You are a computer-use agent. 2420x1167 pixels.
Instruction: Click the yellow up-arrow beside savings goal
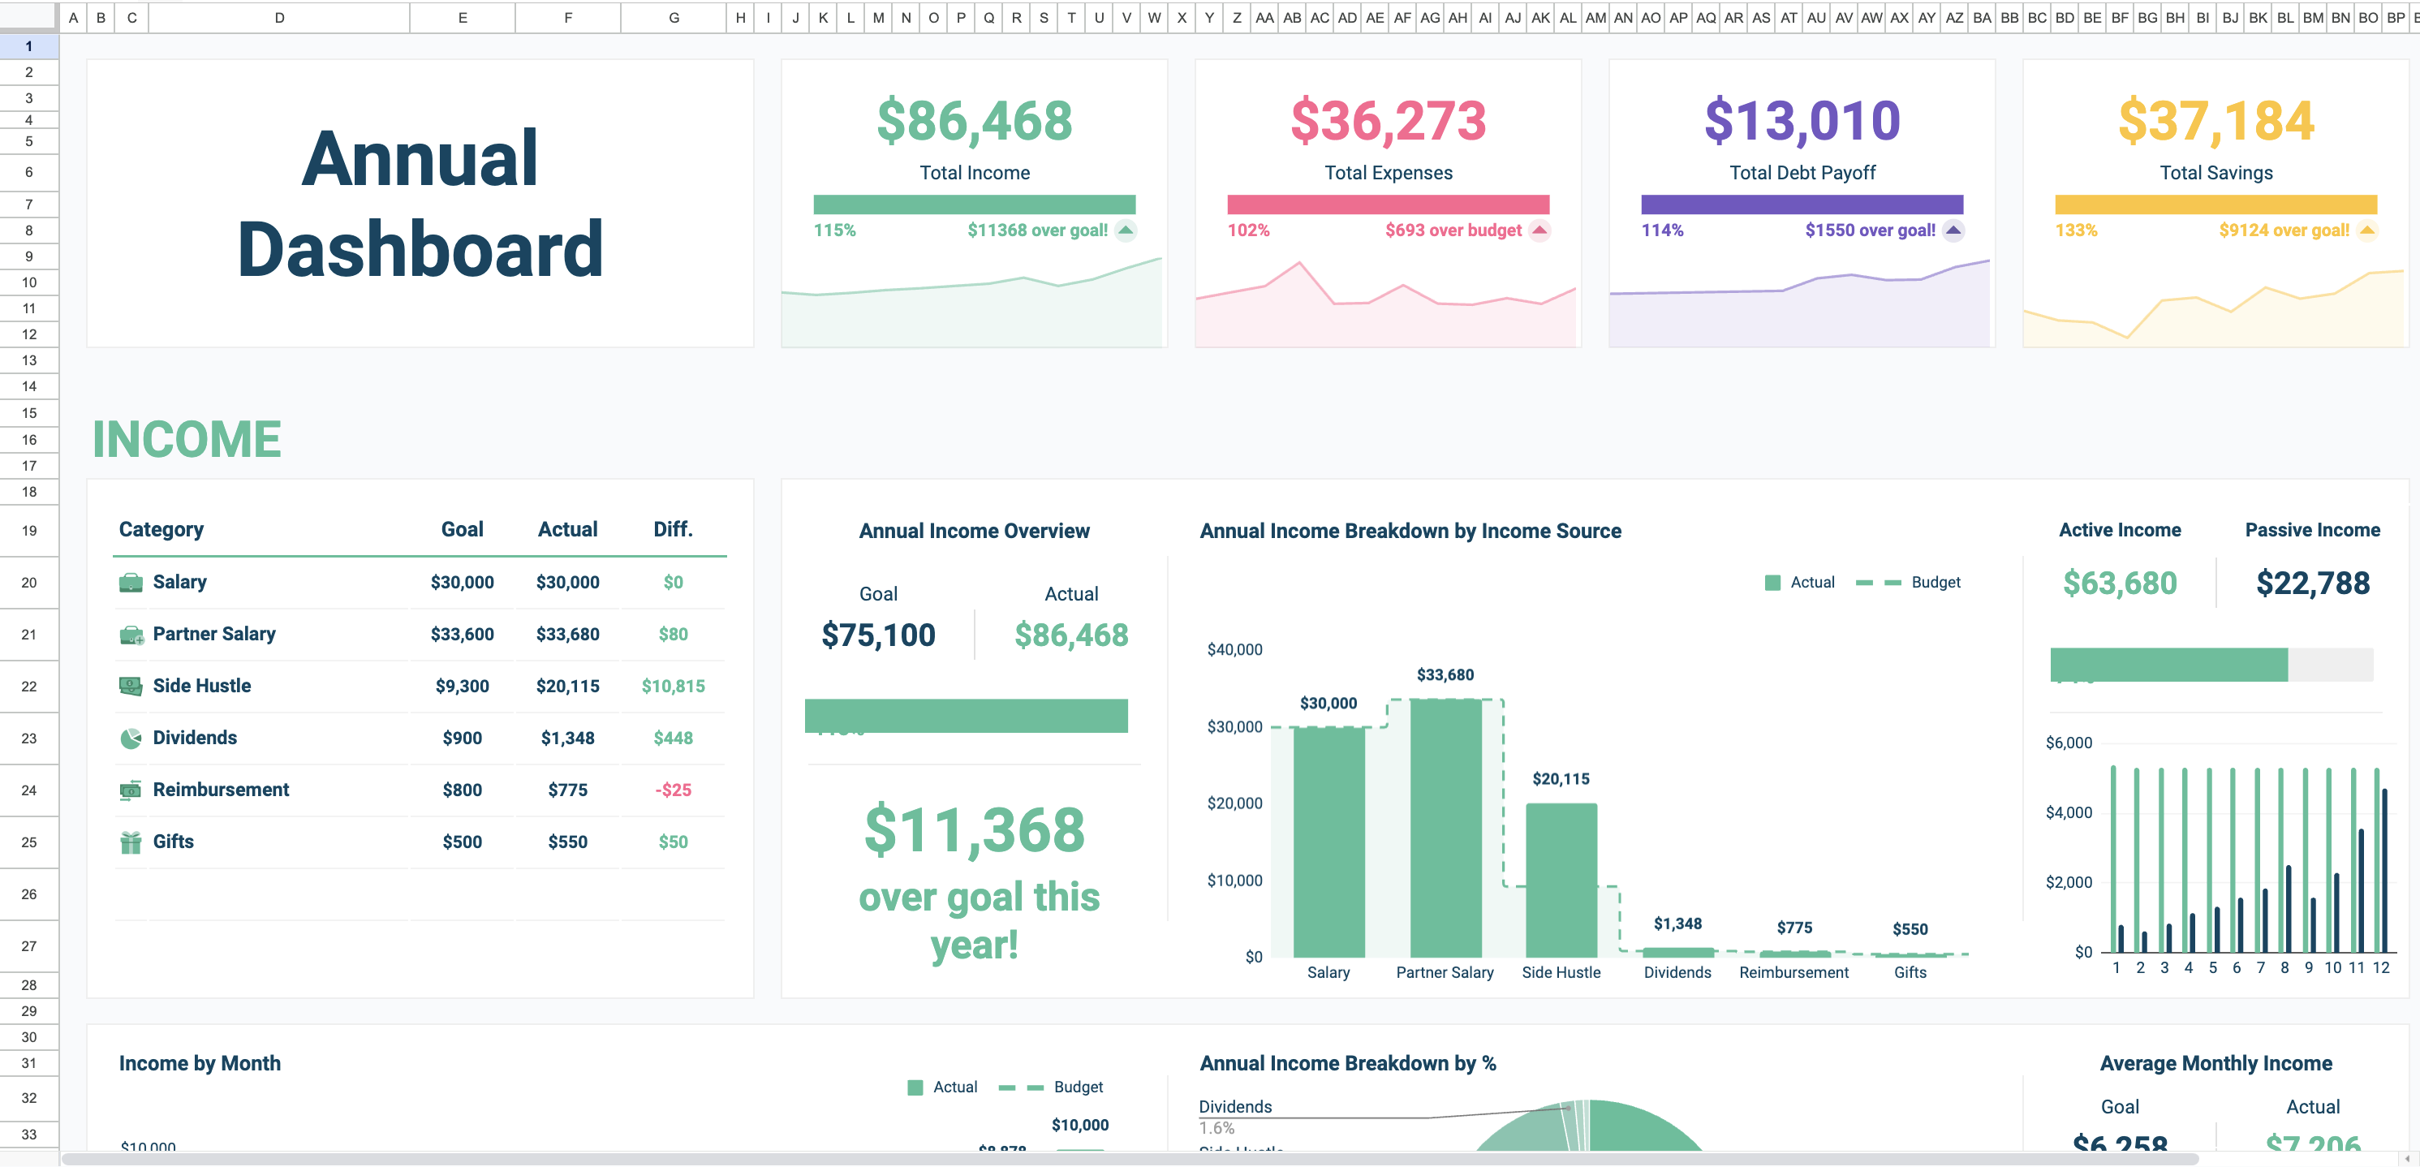2367,230
